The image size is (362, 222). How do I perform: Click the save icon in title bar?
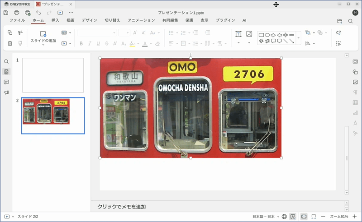[x=5, y=13]
